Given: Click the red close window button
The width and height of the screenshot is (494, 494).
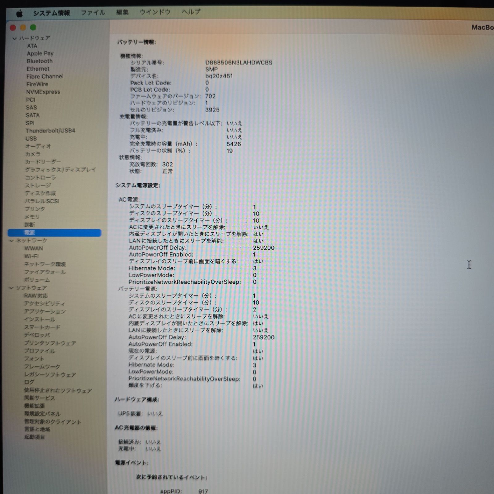Looking at the screenshot, I should 13,28.
